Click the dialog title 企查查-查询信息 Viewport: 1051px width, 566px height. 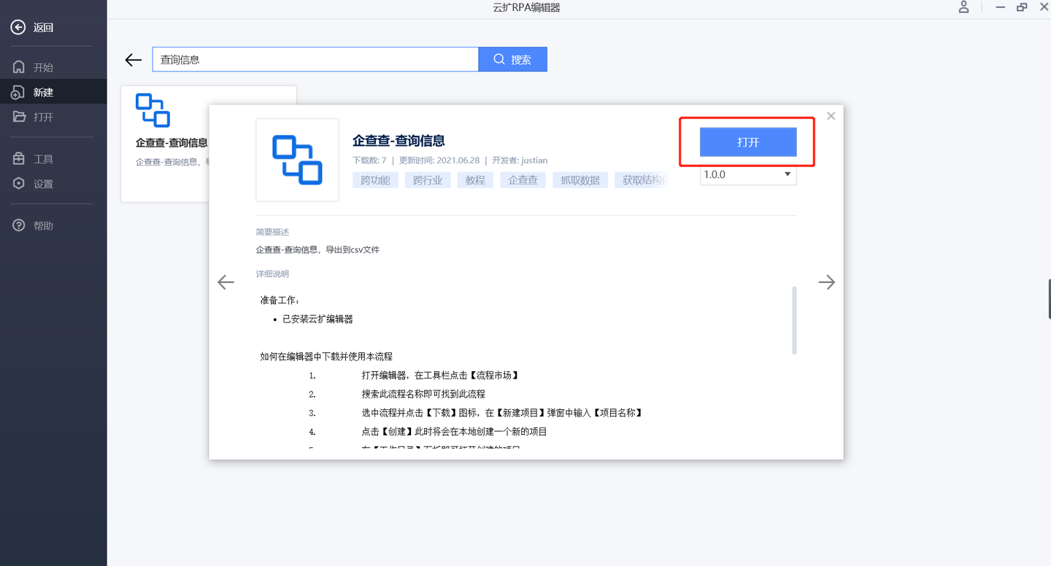399,141
